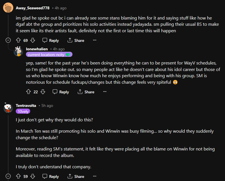The height and width of the screenshot is (181, 225).
Task: Click the lonewhalien username link
Action: point(37,49)
